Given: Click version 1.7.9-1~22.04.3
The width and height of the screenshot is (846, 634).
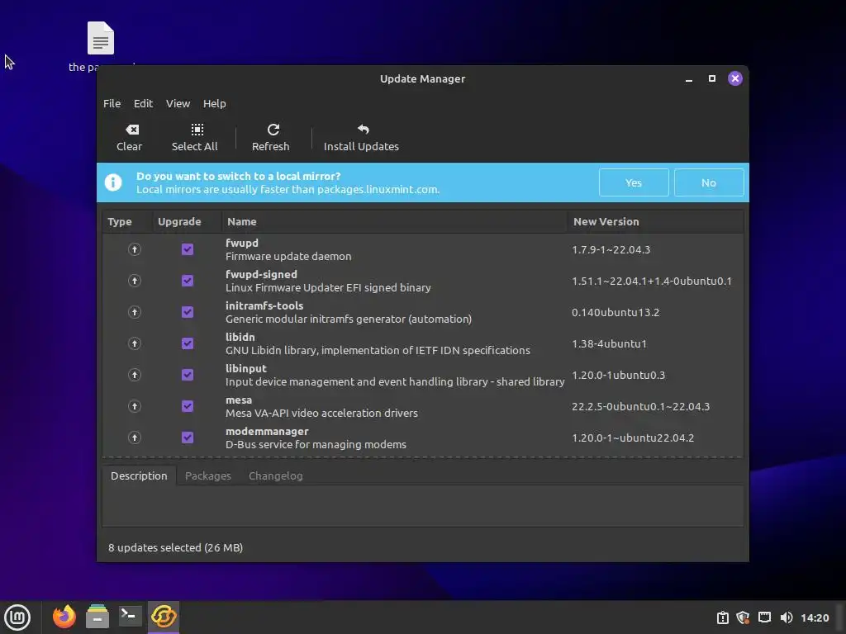Looking at the screenshot, I should (611, 249).
